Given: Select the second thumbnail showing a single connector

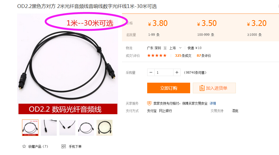Looking at the screenshot, I should (49, 128).
